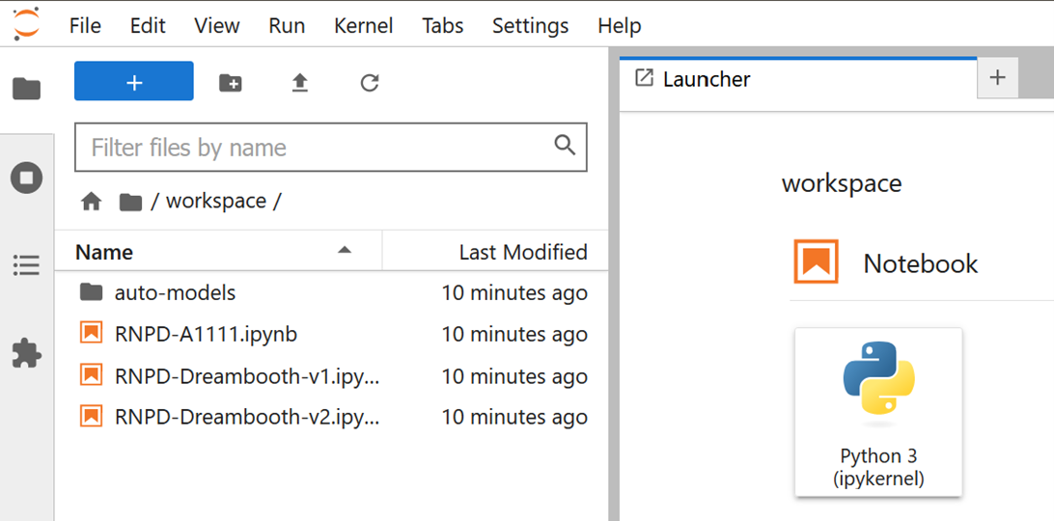
Task: Open the Extension Manager puzzle icon
Action: (26, 353)
